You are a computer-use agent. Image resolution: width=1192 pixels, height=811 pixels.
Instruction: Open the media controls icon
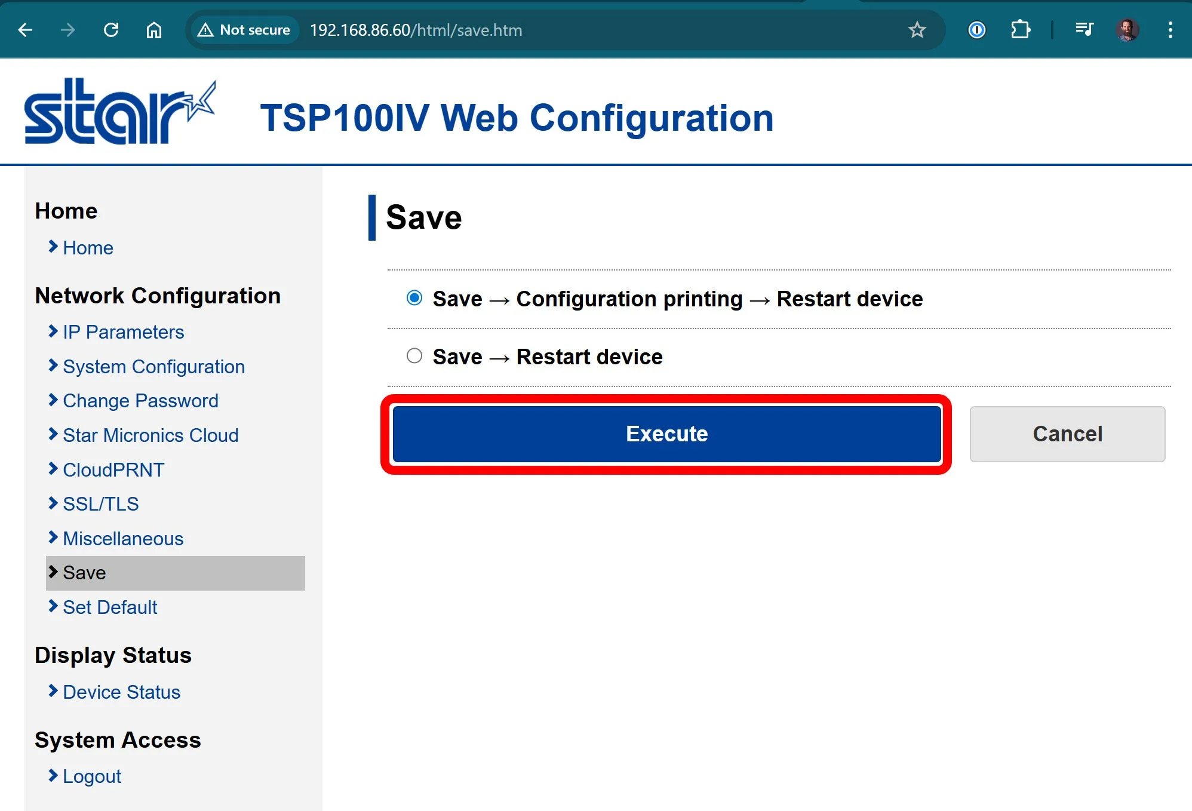(x=1085, y=30)
